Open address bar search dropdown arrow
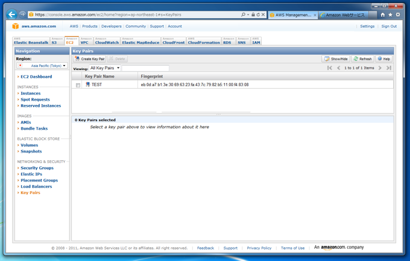Viewport: 410px width, 261px height. pos(248,15)
